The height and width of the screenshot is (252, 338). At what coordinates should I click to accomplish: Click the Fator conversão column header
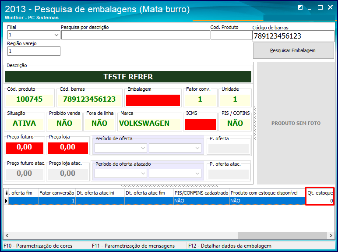(x=56, y=193)
